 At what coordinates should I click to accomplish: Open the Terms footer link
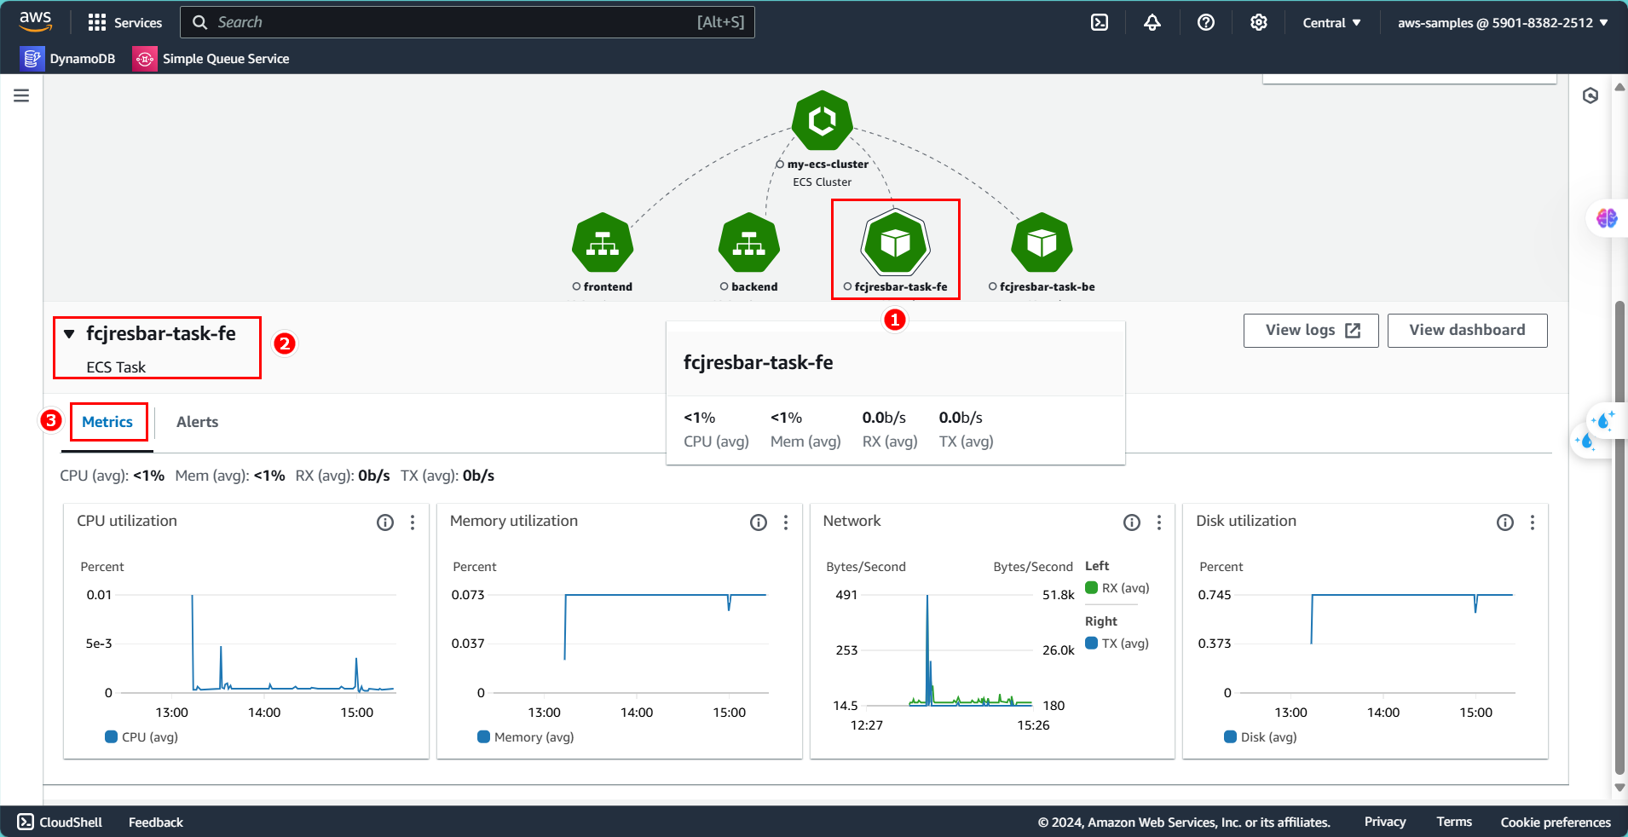coord(1454,822)
